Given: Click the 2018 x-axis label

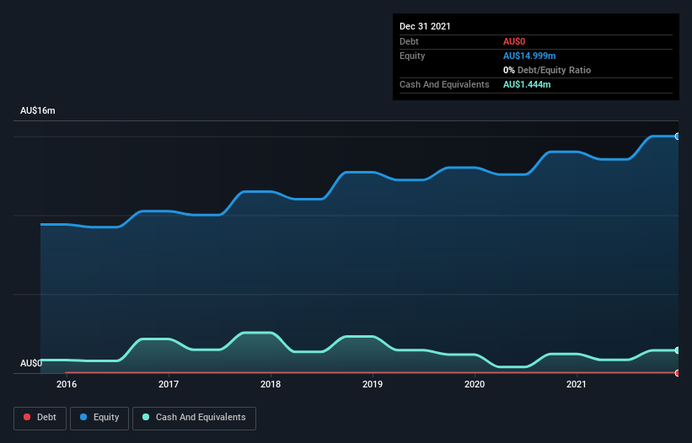Looking at the screenshot, I should click(271, 384).
